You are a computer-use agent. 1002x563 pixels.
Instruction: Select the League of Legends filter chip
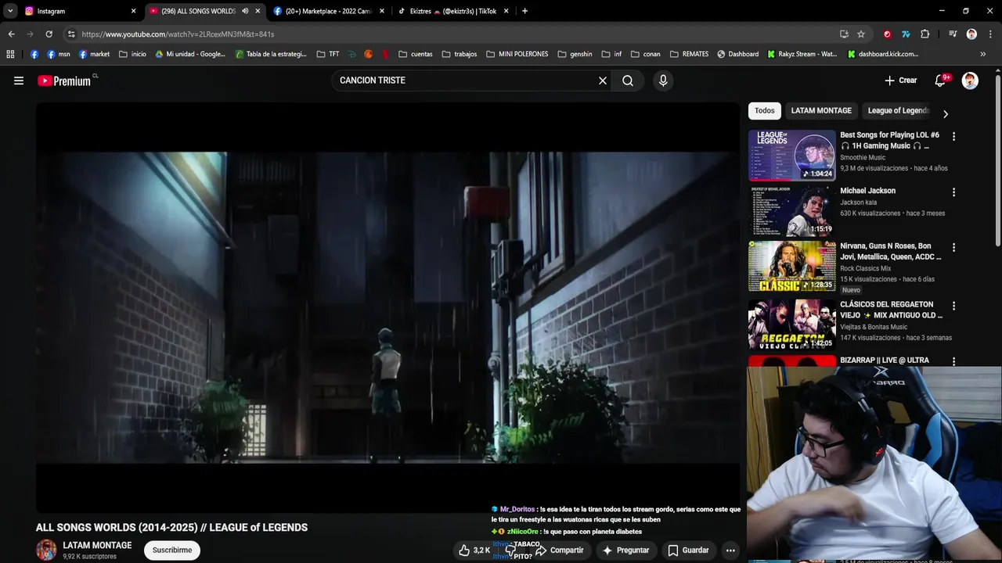click(x=899, y=110)
